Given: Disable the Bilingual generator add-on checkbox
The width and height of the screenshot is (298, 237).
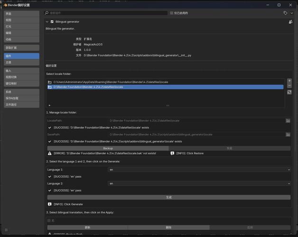Looking at the screenshot, I should coord(52,22).
